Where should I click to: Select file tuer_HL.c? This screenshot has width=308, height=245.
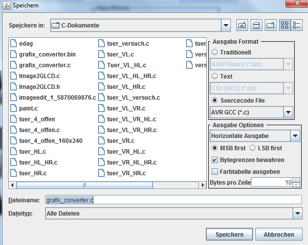[28, 151]
